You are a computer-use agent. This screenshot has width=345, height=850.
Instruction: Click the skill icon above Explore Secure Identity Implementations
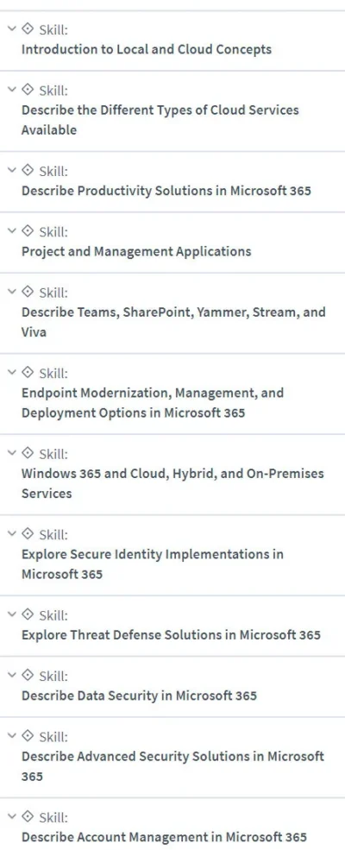coord(27,534)
